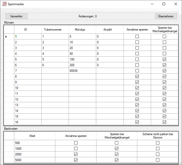Image resolution: width=182 pixels, height=165 pixels.
Task: Uncheck Sperren bei Wechselgeldmangel for banknote 1000
Action: point(116,149)
